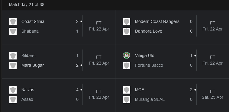
Task: Click the Matchday 21 of 38 header
Action: (x=27, y=5)
